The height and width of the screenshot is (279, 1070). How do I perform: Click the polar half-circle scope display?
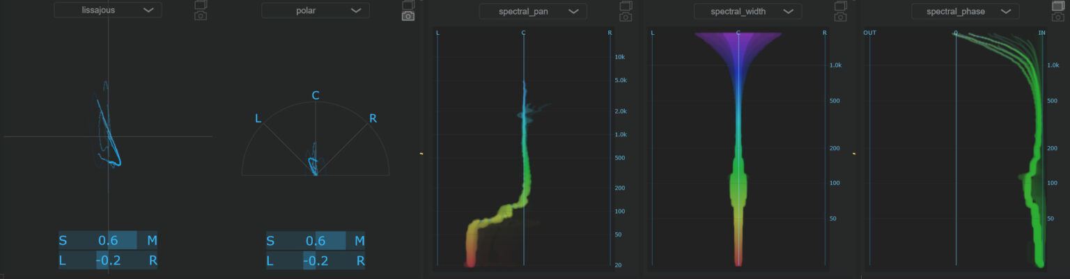pyautogui.click(x=316, y=138)
